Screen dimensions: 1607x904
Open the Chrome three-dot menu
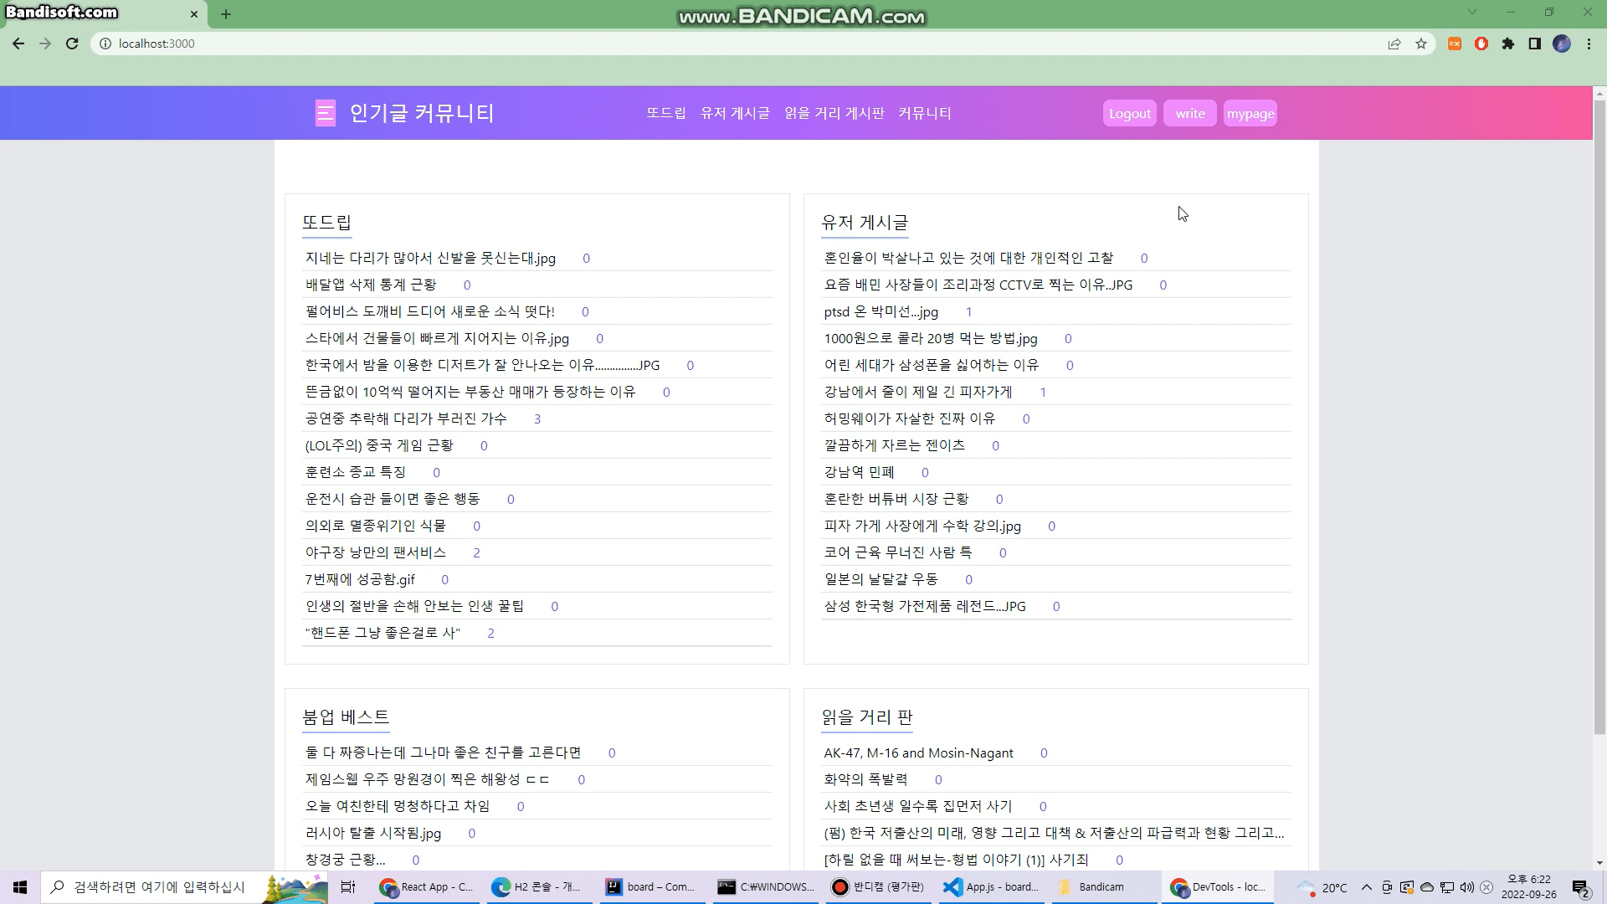1589,44
